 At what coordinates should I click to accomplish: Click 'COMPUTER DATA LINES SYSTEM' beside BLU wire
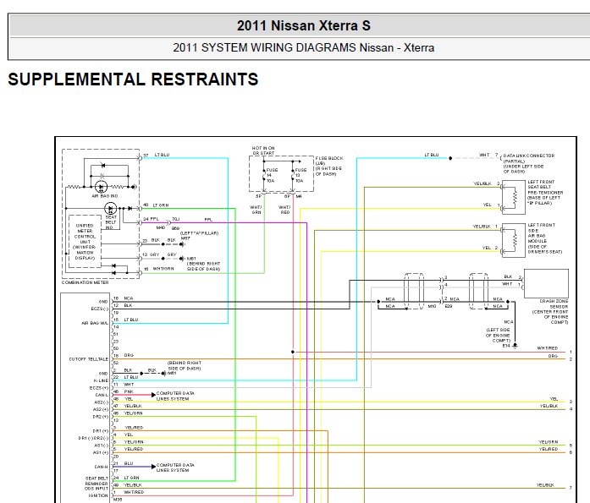pos(175,467)
